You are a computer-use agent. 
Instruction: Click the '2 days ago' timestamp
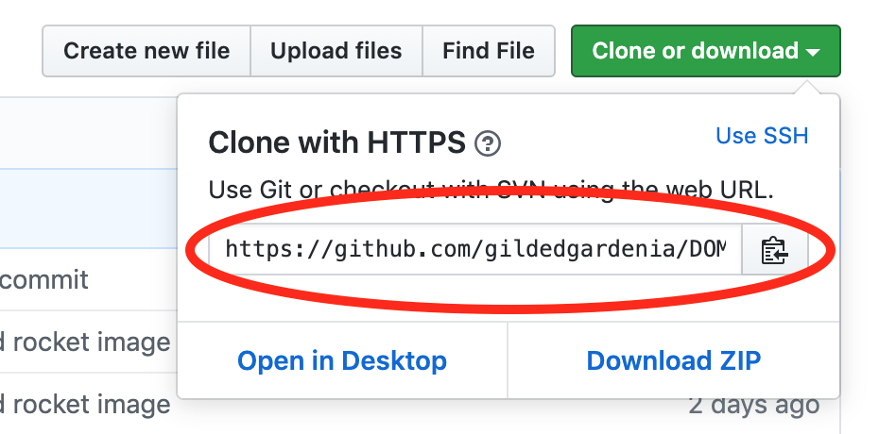[753, 405]
